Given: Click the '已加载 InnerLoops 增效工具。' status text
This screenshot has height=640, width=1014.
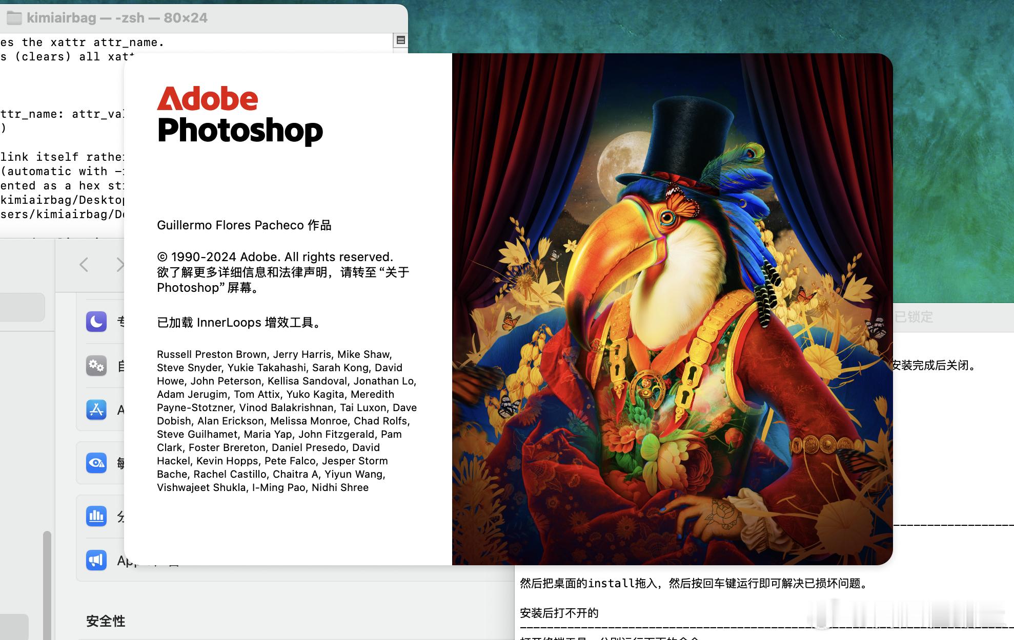Looking at the screenshot, I should pyautogui.click(x=240, y=323).
